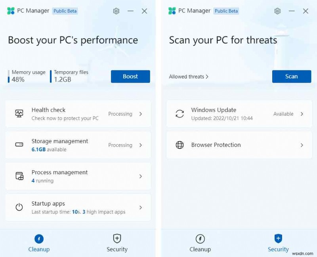
Task: Start a threat Scan
Action: [292, 76]
